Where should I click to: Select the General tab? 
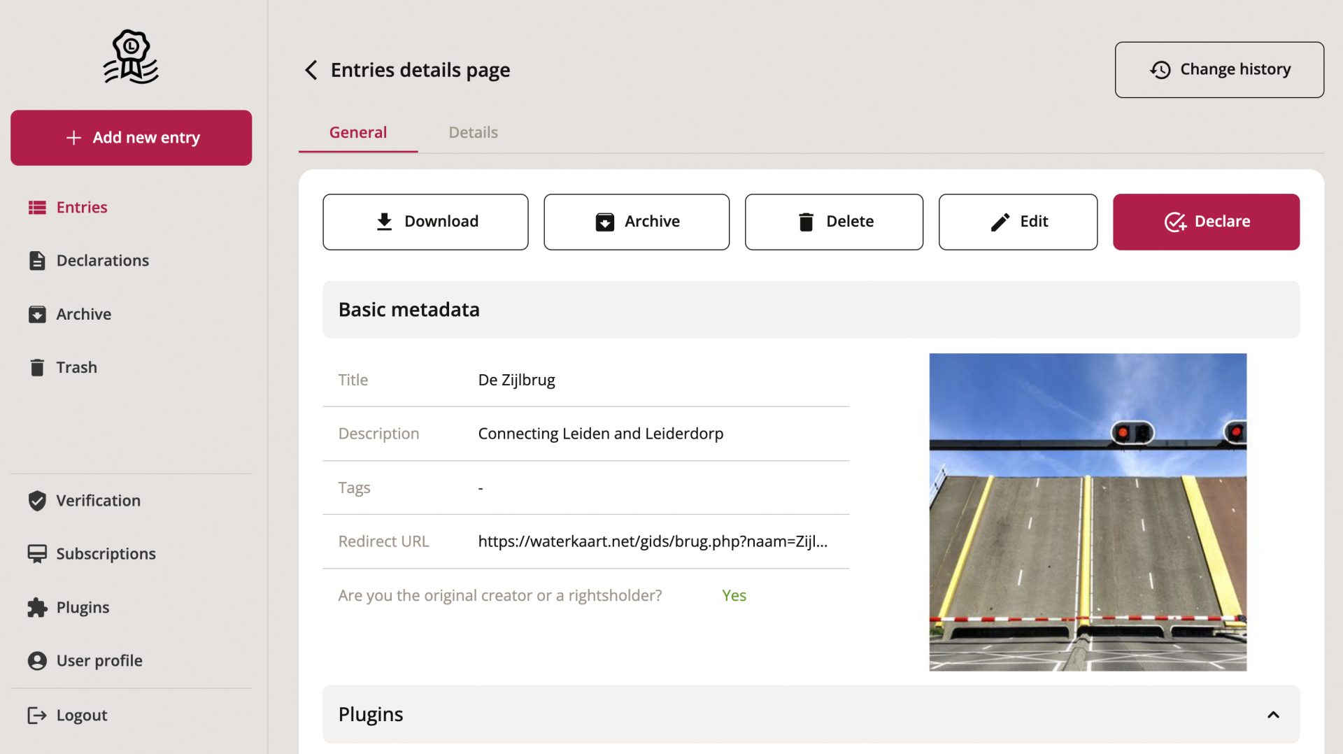[x=357, y=132]
